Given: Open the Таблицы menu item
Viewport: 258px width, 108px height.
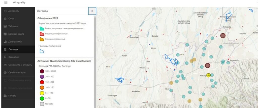Looking at the screenshot, I should [x=18, y=26].
